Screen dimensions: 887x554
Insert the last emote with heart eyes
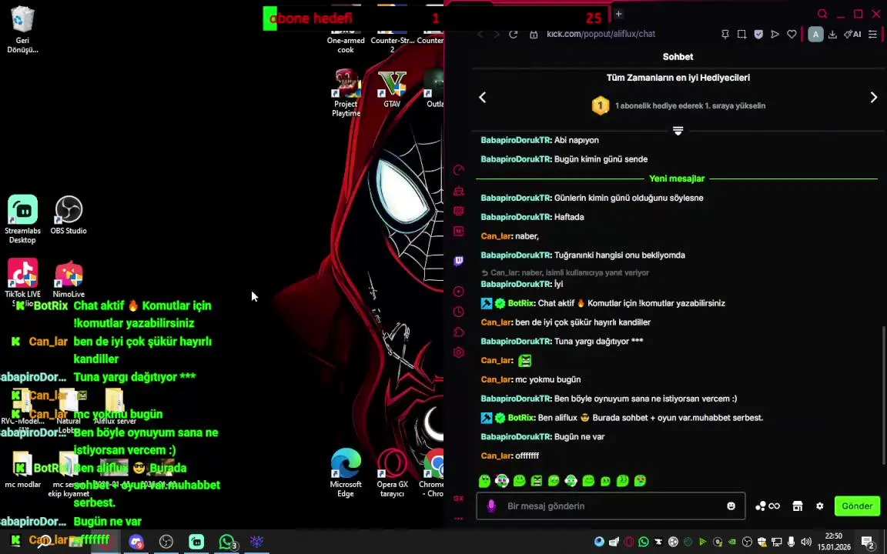pos(640,480)
